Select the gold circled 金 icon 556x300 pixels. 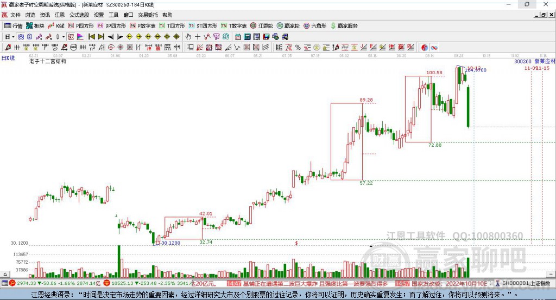click(x=317, y=47)
